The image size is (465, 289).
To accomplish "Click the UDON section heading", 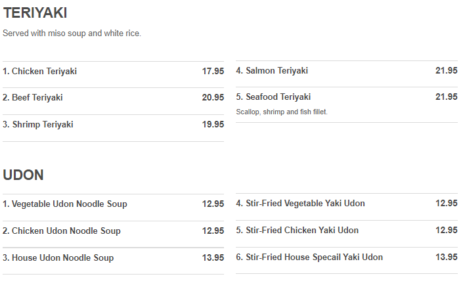I will click(x=23, y=175).
